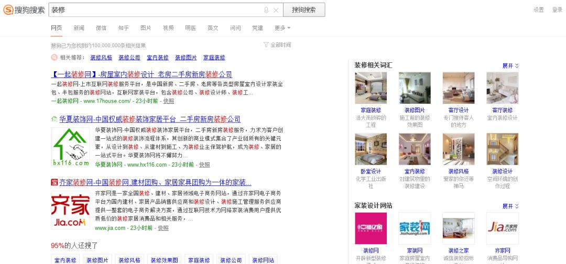Click the pink 装修网 site logo

coord(371,228)
